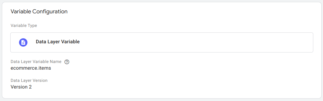Image resolution: width=323 pixels, height=101 pixels.
Task: Click the Variable Type label
Action: point(24,26)
